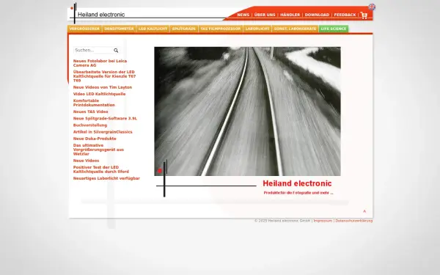The width and height of the screenshot is (440, 275).
Task: Open the Datenschutzerklärung footer link
Action: click(354, 221)
